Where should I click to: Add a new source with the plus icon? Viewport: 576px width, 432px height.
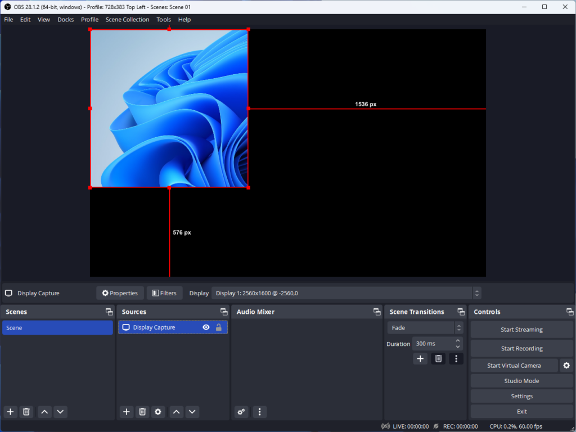126,412
